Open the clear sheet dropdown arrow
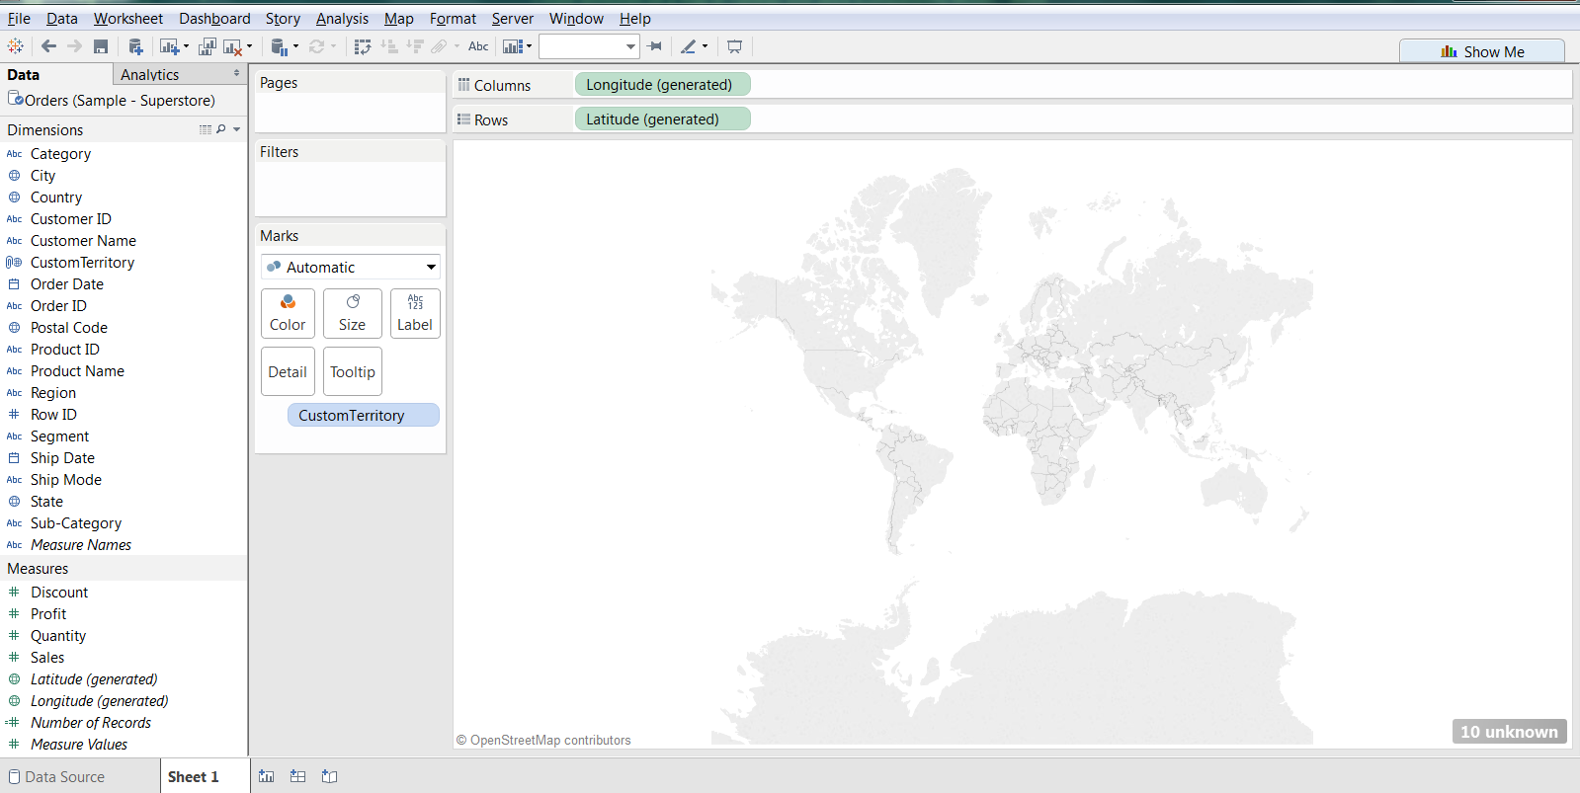This screenshot has width=1580, height=793. coord(249,46)
